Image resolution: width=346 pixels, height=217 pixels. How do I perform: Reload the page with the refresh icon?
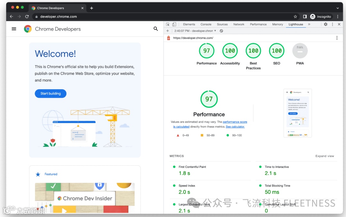tap(27, 17)
